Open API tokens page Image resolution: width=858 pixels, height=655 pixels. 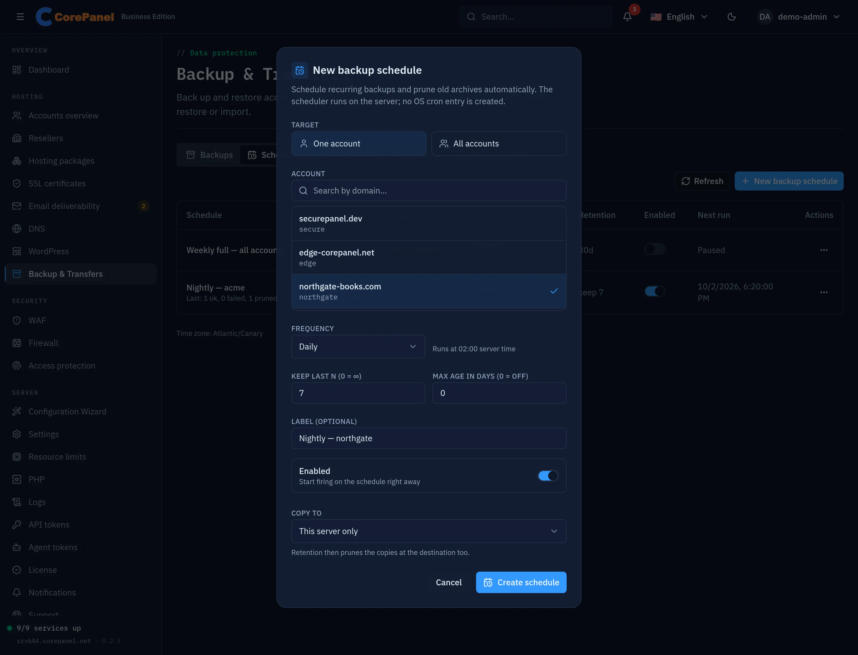81,524
